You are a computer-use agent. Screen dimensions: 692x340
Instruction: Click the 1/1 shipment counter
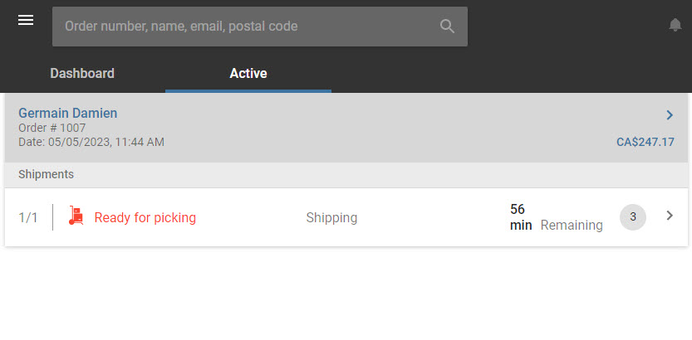click(28, 217)
